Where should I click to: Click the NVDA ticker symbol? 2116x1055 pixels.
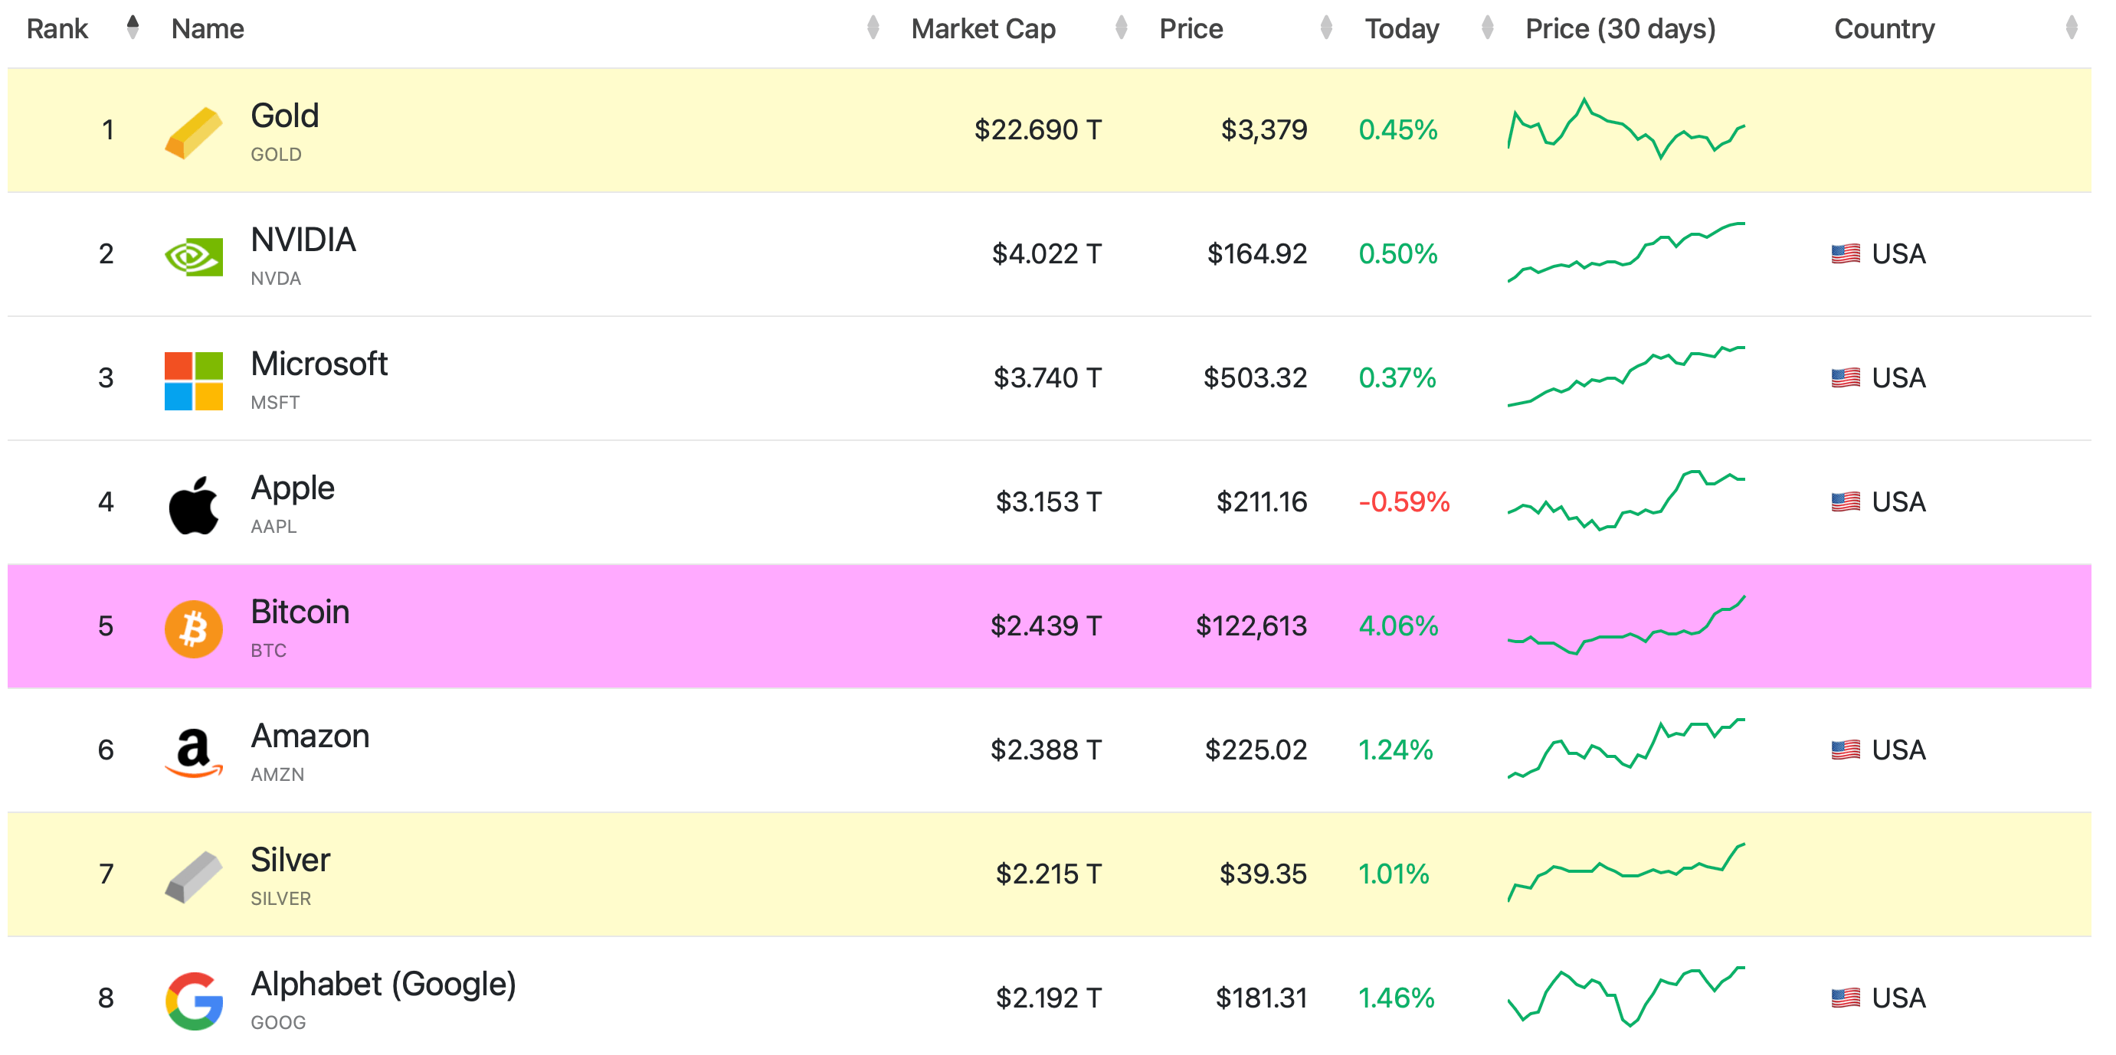[x=275, y=279]
